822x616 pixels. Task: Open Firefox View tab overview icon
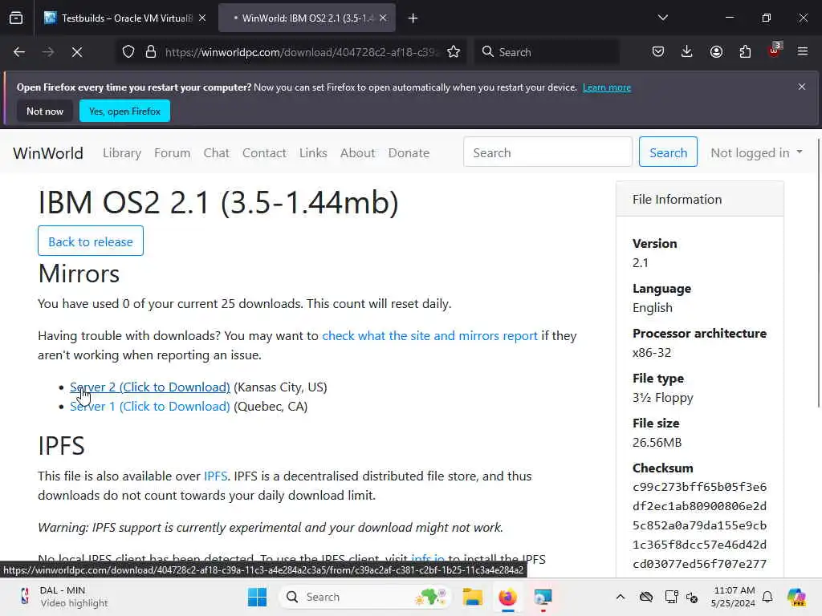pyautogui.click(x=16, y=18)
